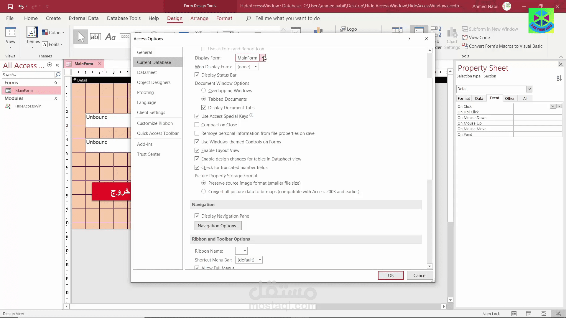This screenshot has height=318, width=566.
Task: Click the search magnifier in navigation pane
Action: point(58,75)
